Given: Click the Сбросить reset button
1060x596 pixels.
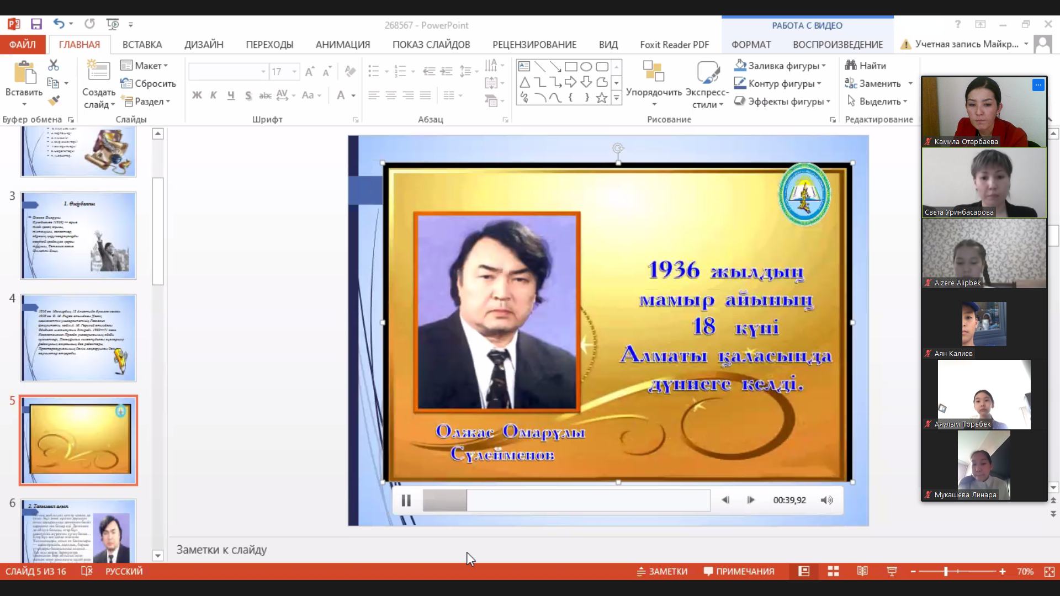Looking at the screenshot, I should point(149,83).
